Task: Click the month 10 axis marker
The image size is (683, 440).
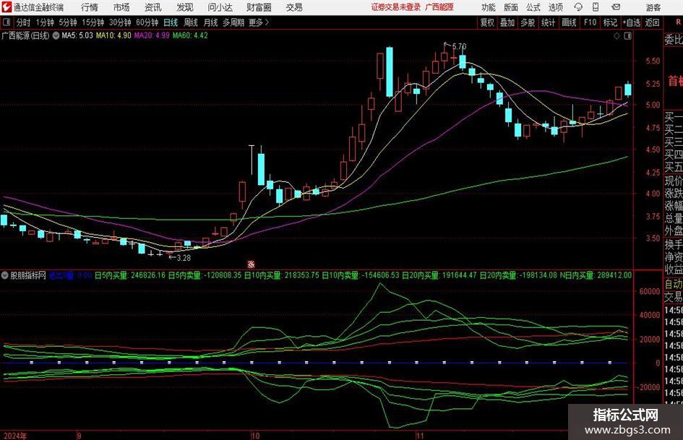Action: click(x=255, y=436)
